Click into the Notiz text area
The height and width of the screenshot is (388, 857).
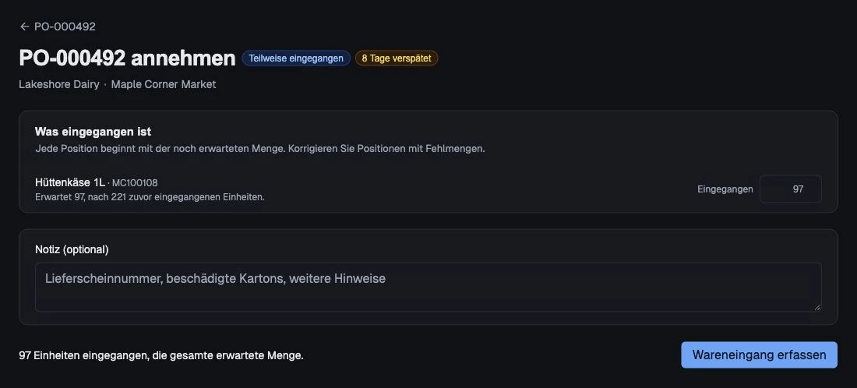[x=428, y=287]
